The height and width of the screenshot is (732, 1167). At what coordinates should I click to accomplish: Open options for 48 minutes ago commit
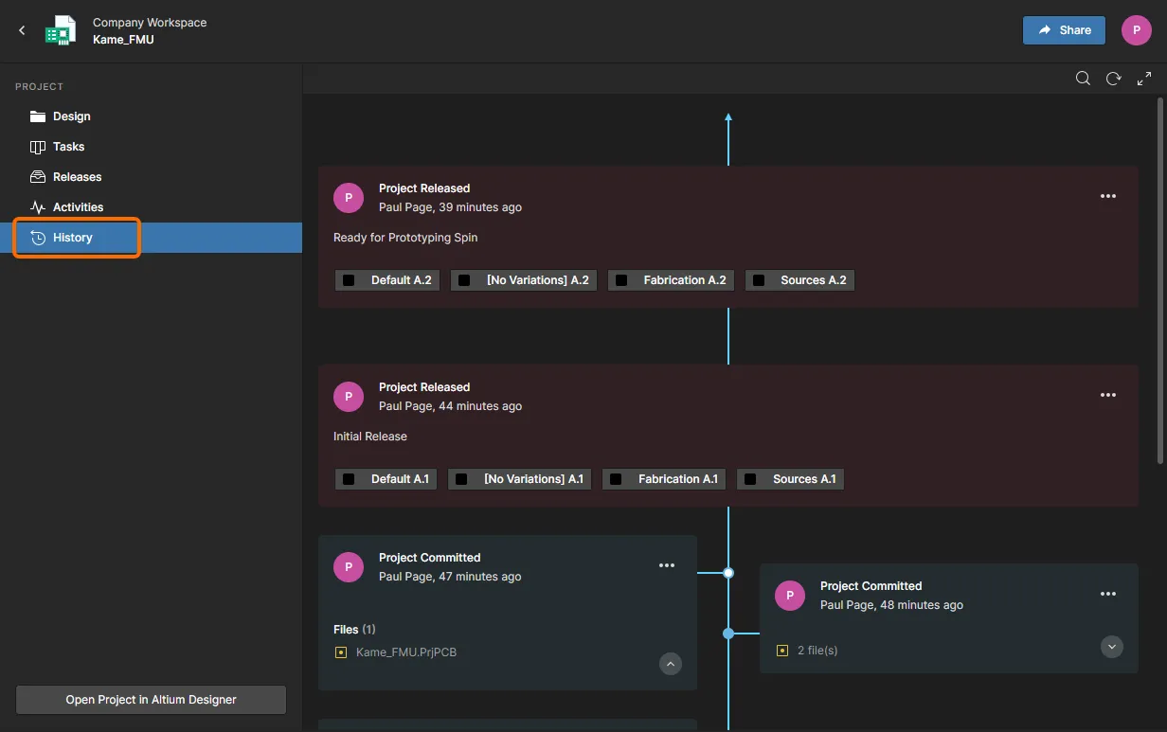click(1108, 594)
